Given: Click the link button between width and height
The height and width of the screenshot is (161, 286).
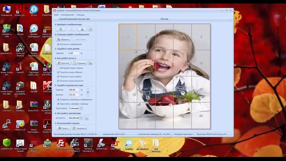Looking at the screenshot, I should 88,92.
